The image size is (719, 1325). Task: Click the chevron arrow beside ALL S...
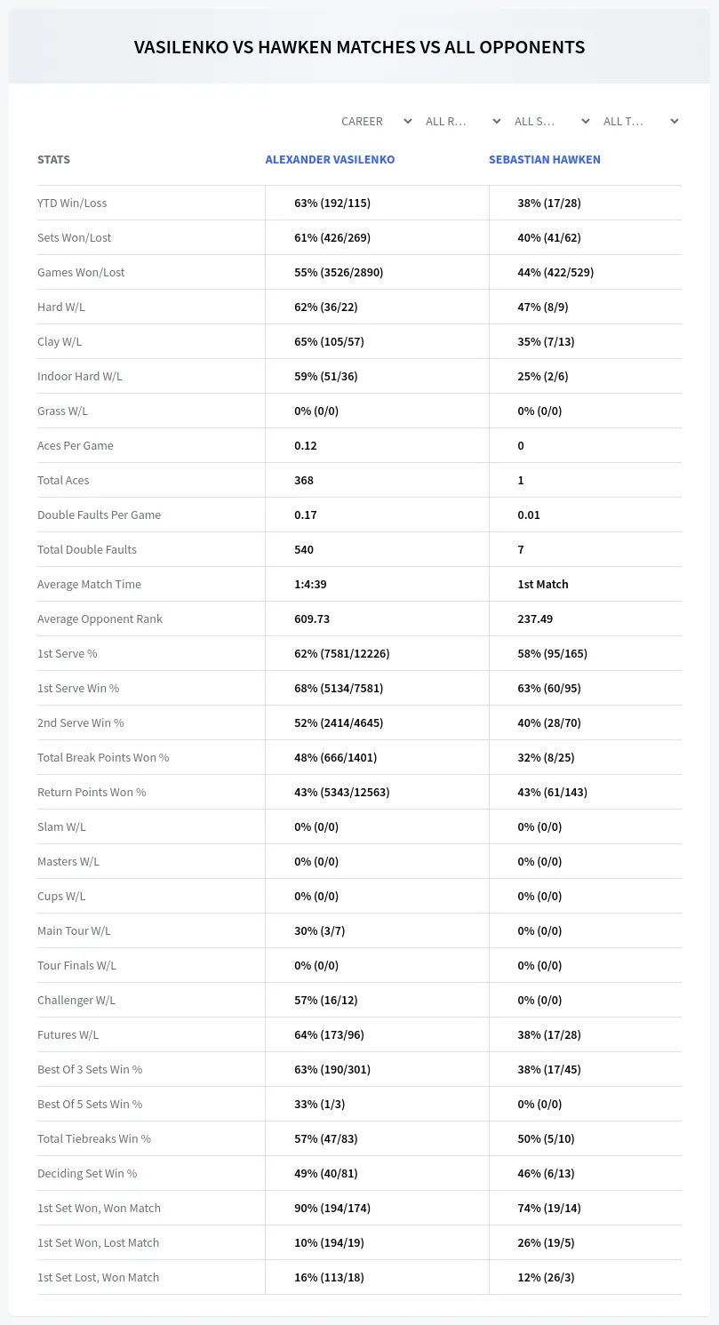click(x=586, y=121)
